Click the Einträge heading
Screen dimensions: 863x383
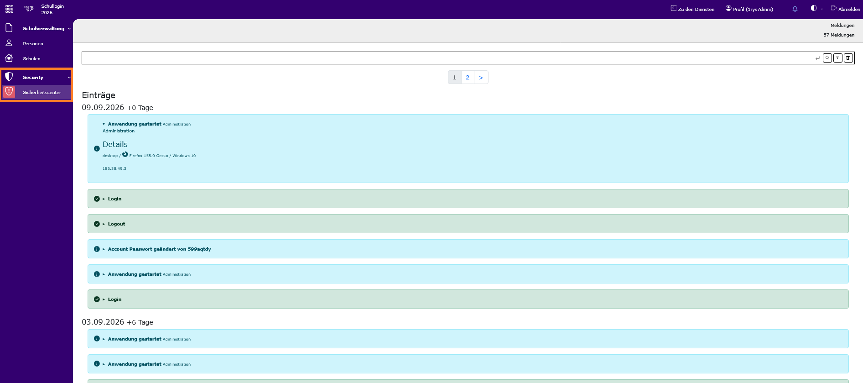coord(99,95)
